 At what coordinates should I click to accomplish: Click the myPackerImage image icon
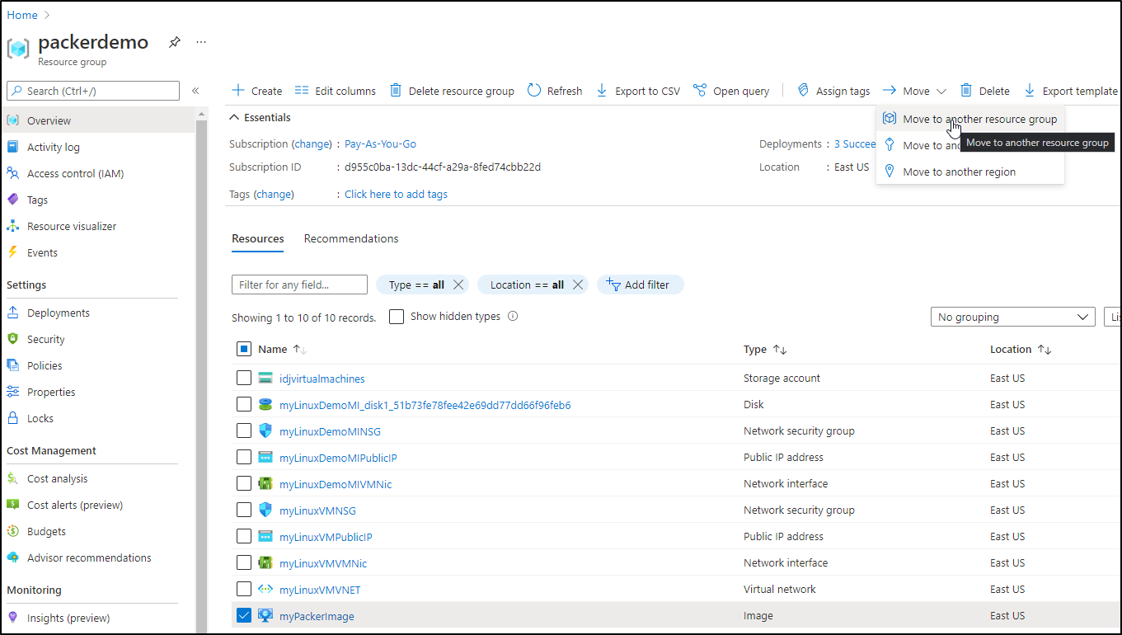pos(265,616)
